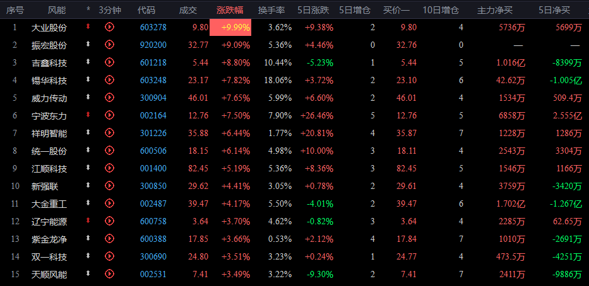Open 3-minute replay icon for 祥明智能
This screenshot has width=589, height=286.
click(109, 133)
